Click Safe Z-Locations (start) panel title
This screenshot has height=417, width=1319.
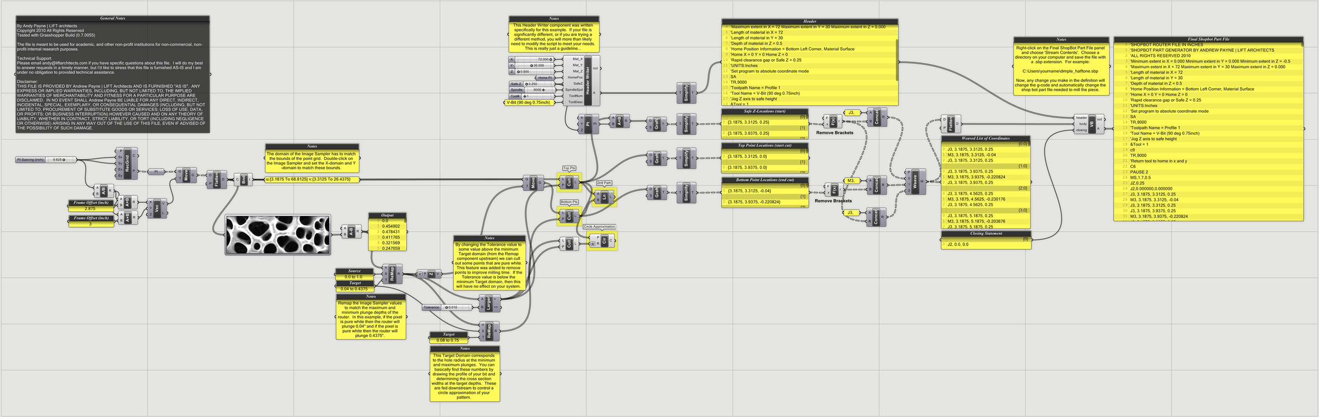pyautogui.click(x=764, y=112)
